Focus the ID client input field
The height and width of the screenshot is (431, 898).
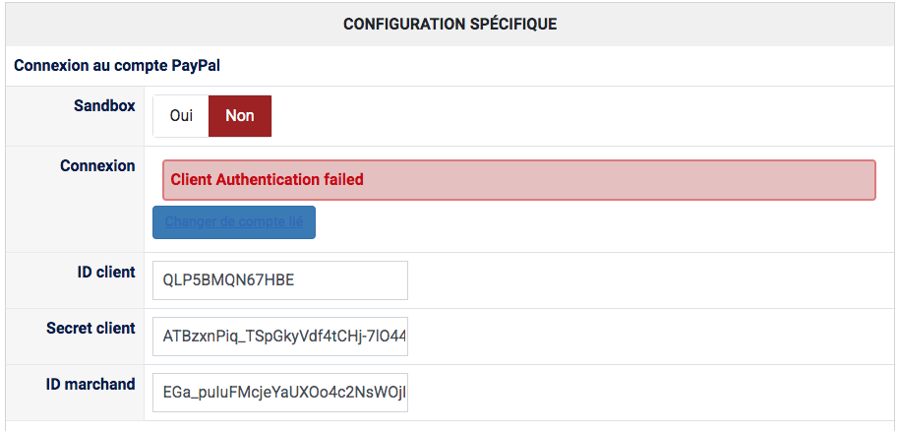[279, 280]
